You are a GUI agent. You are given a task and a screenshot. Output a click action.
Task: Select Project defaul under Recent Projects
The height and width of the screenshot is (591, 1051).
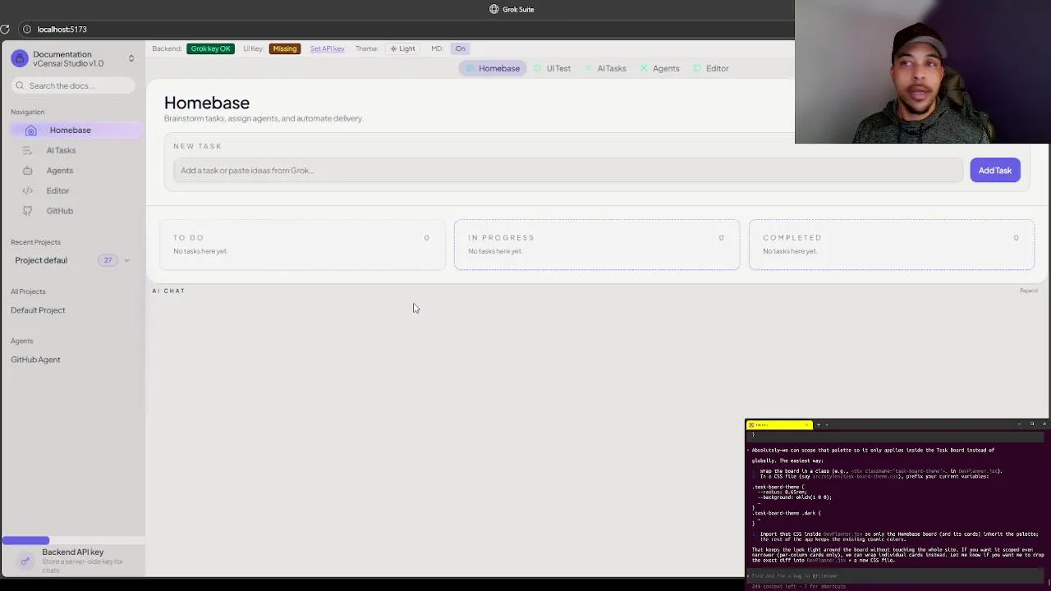coord(41,260)
